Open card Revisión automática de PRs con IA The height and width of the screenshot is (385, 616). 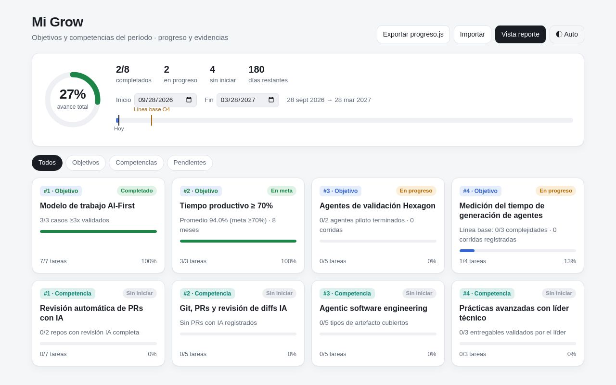pos(98,323)
